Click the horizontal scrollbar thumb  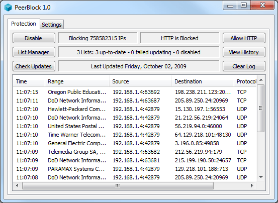pyautogui.click(x=118, y=185)
